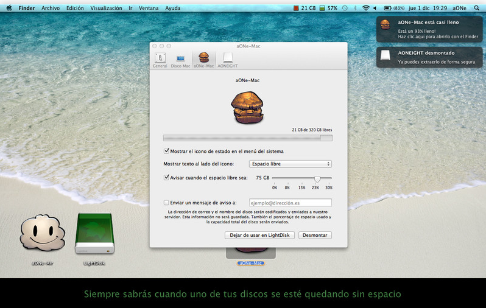Click the window close button

click(155, 46)
